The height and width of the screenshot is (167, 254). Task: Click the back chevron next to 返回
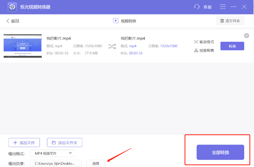pos(7,21)
